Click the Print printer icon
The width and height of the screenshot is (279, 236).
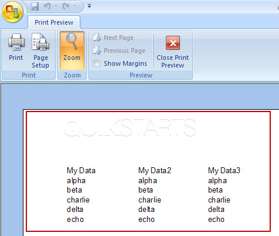[x=16, y=42]
